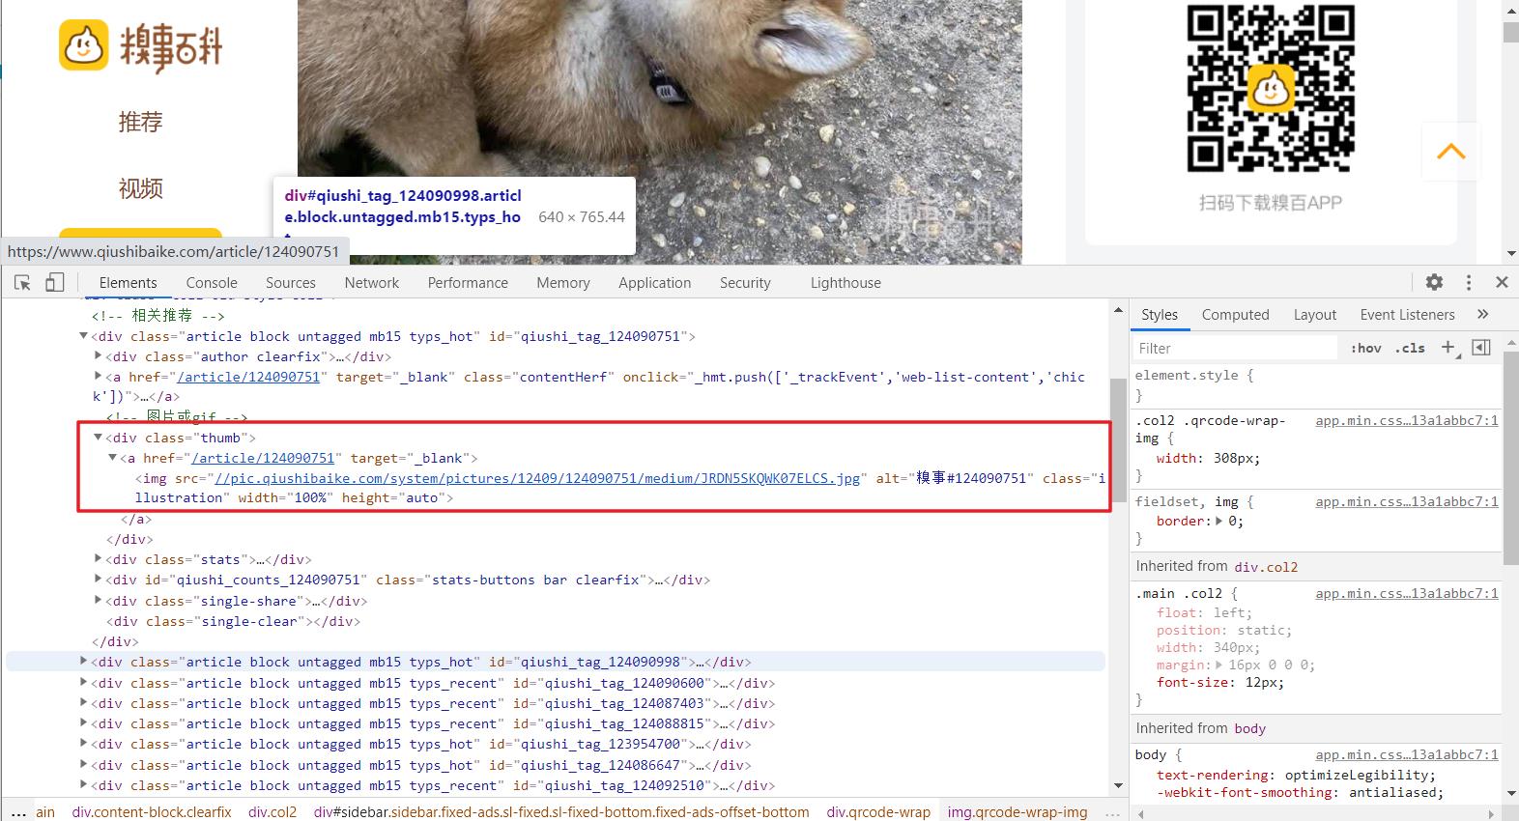
Task: Expand the margin shorthand triangle
Action: pyautogui.click(x=1219, y=665)
